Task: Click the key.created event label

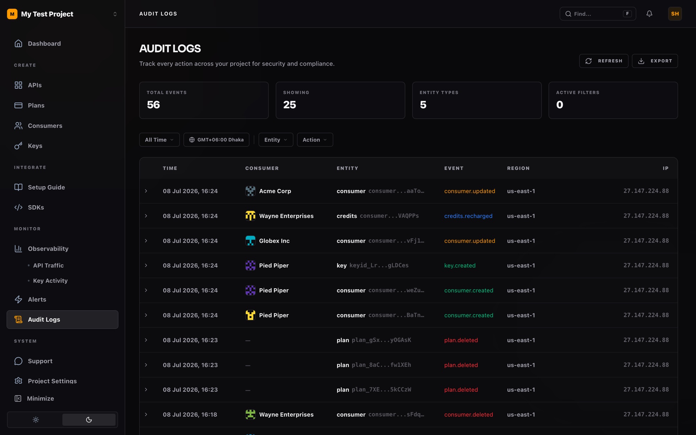Action: tap(460, 266)
